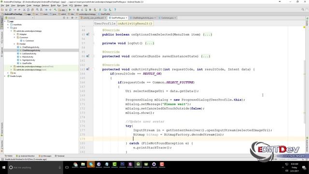Click override gutter icon beside onCreate

88,56
